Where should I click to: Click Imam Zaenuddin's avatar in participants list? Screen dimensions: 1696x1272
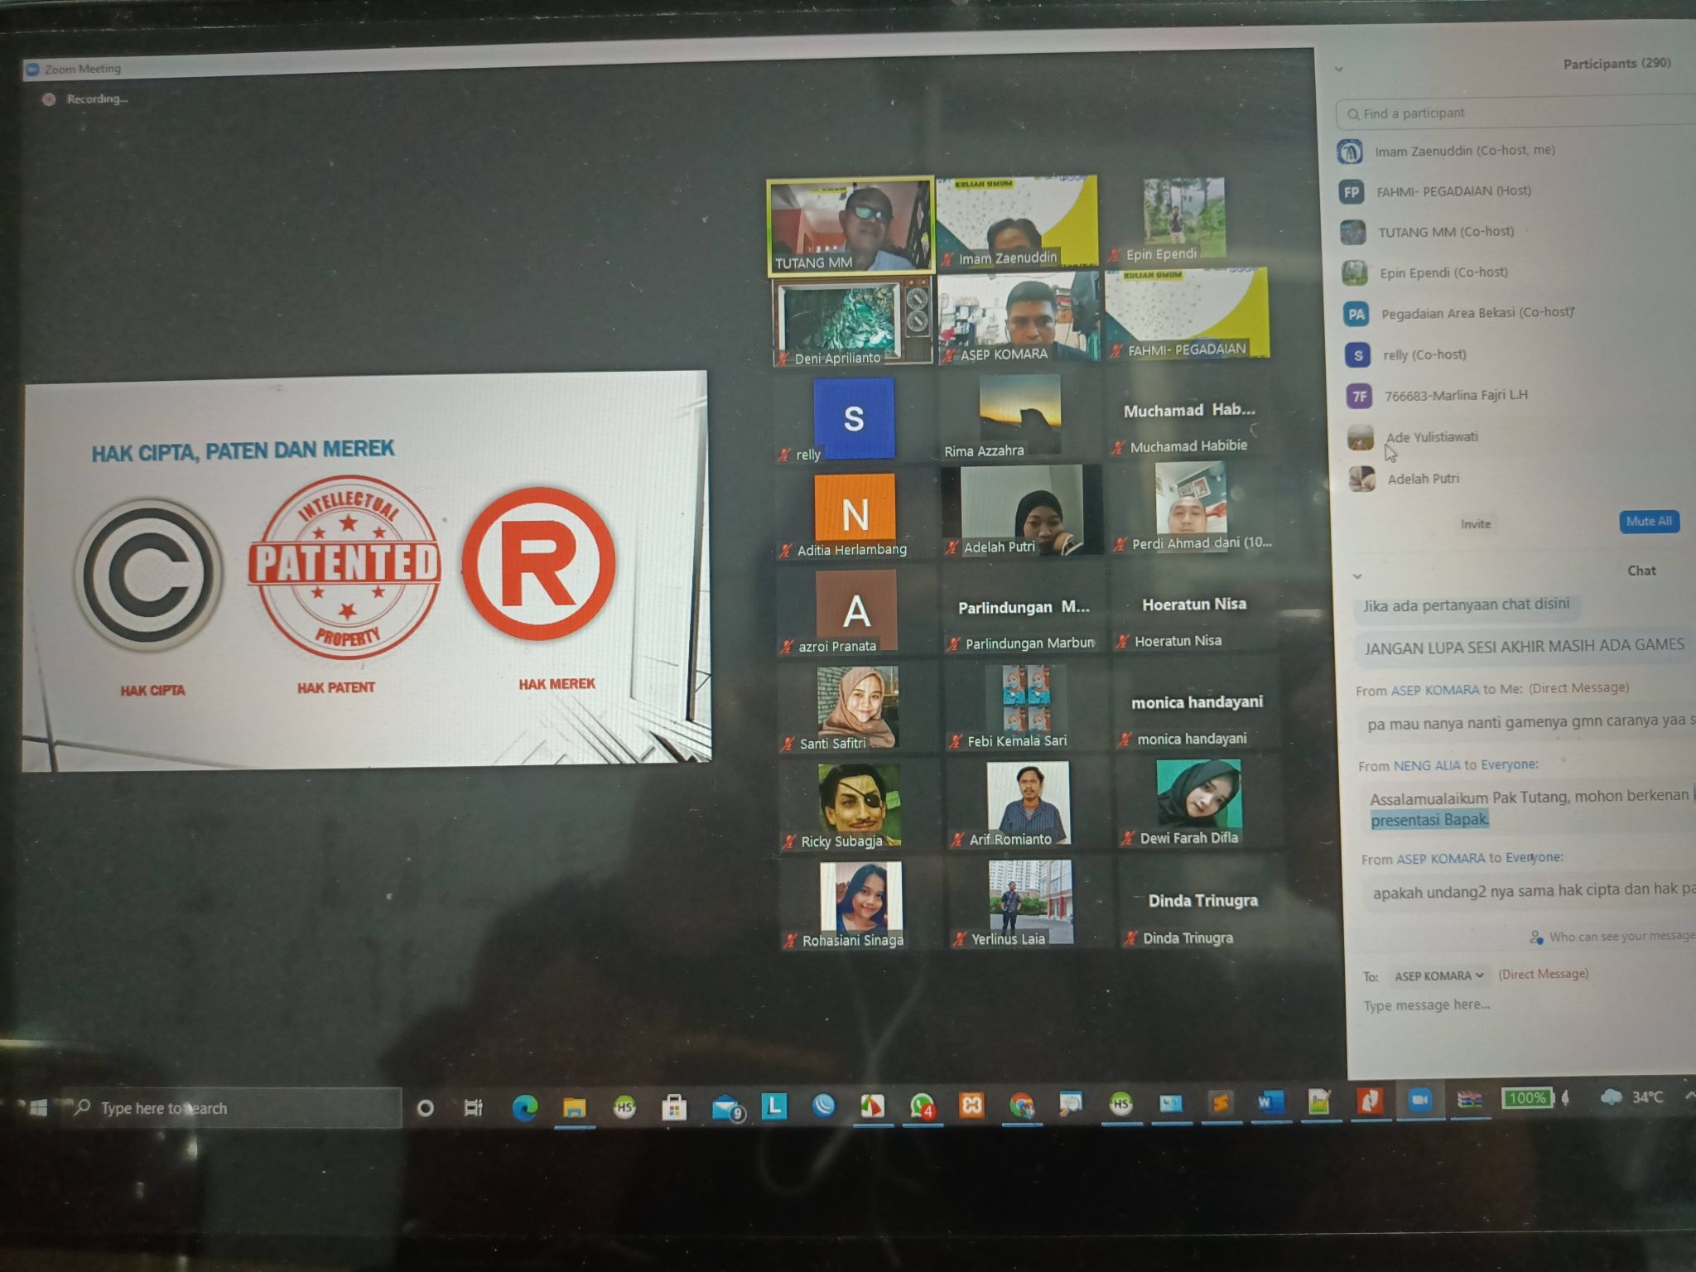coord(1350,152)
